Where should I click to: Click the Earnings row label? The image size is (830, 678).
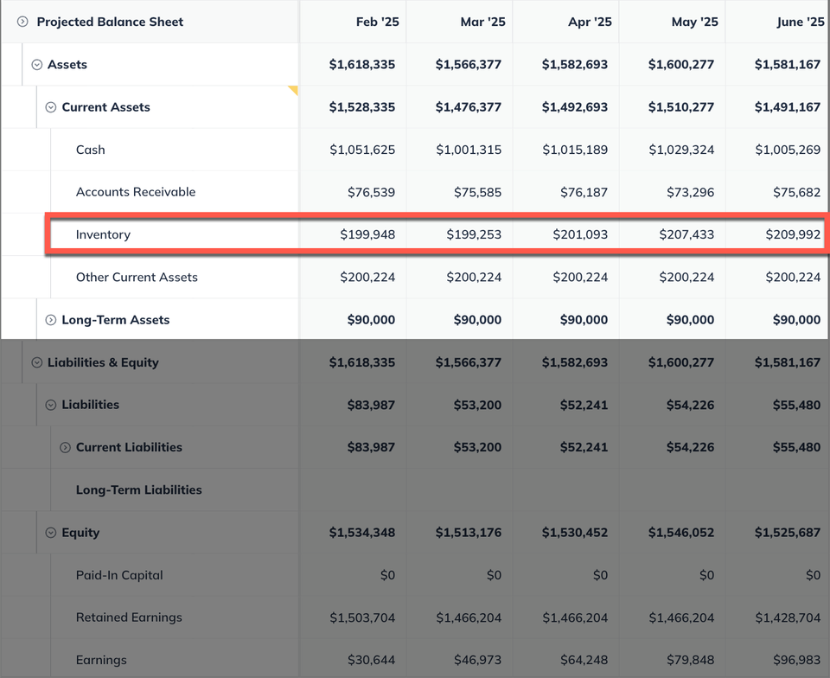tap(101, 660)
